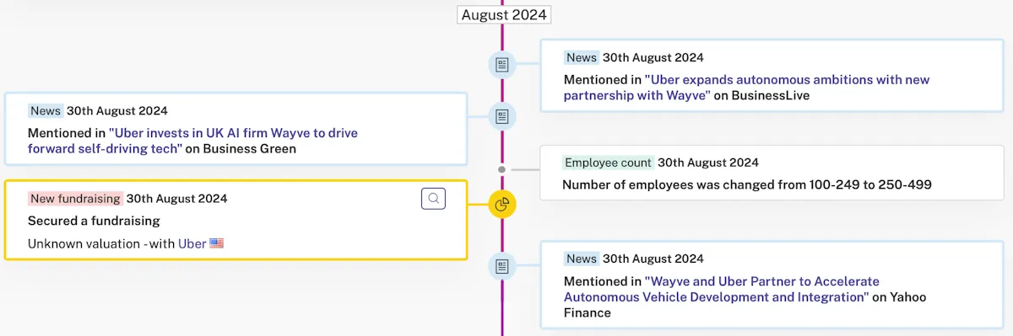Open "Wayve and Uber Partner to Accelerate" link

(722, 289)
